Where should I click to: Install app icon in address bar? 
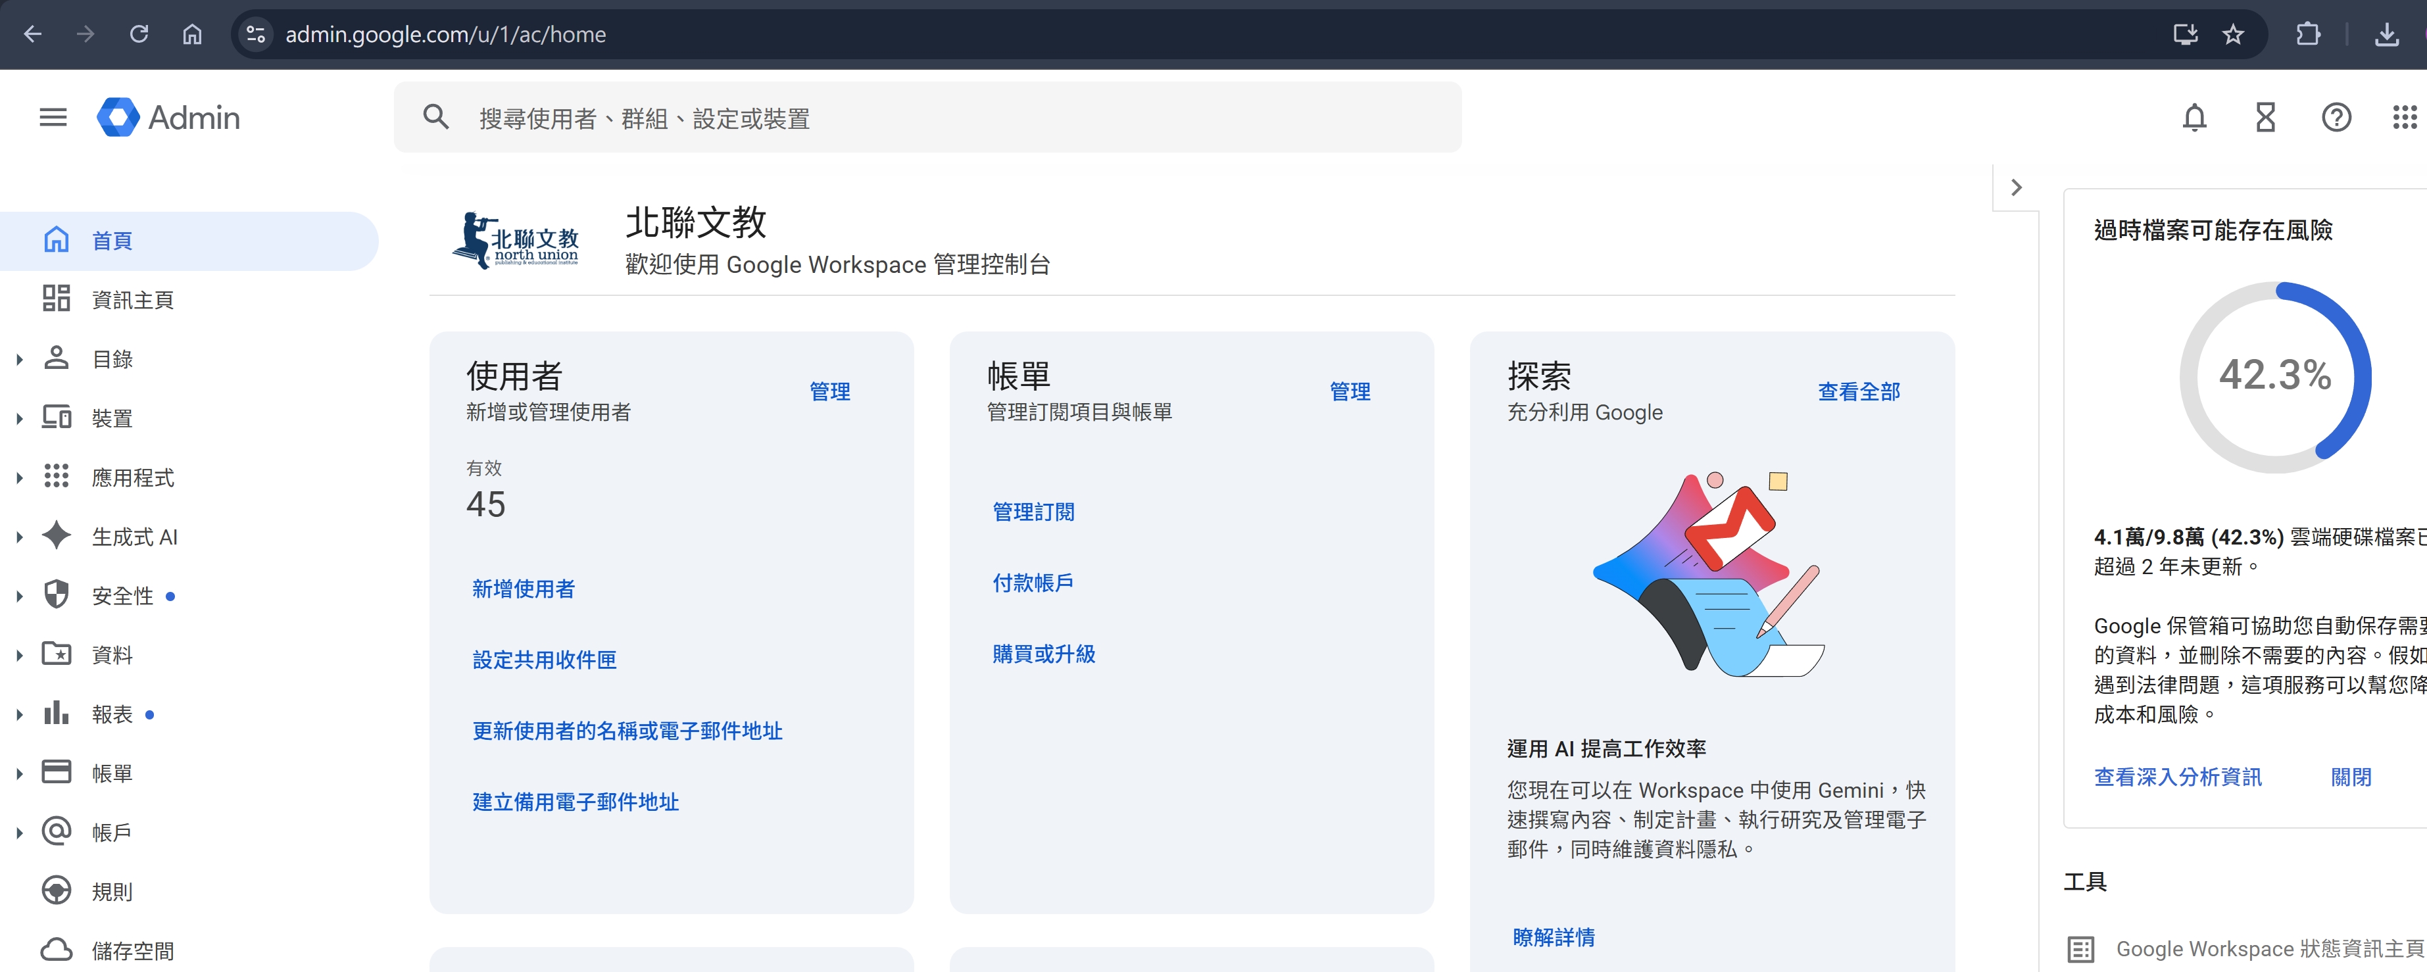pyautogui.click(x=2185, y=35)
